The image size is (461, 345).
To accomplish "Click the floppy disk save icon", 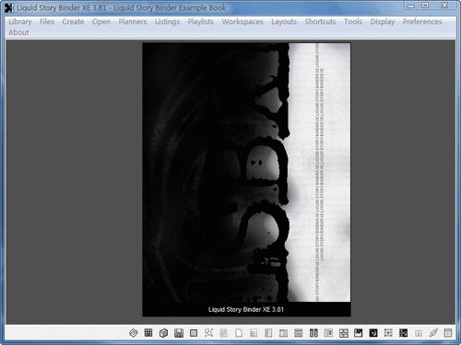I will (179, 333).
